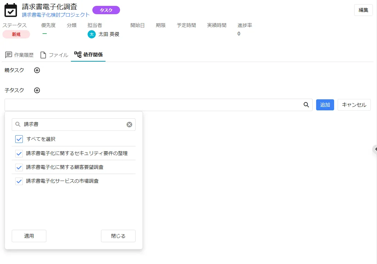This screenshot has width=377, height=264.
Task: Click the magnifier icon inside the popup search box
Action: click(17, 124)
